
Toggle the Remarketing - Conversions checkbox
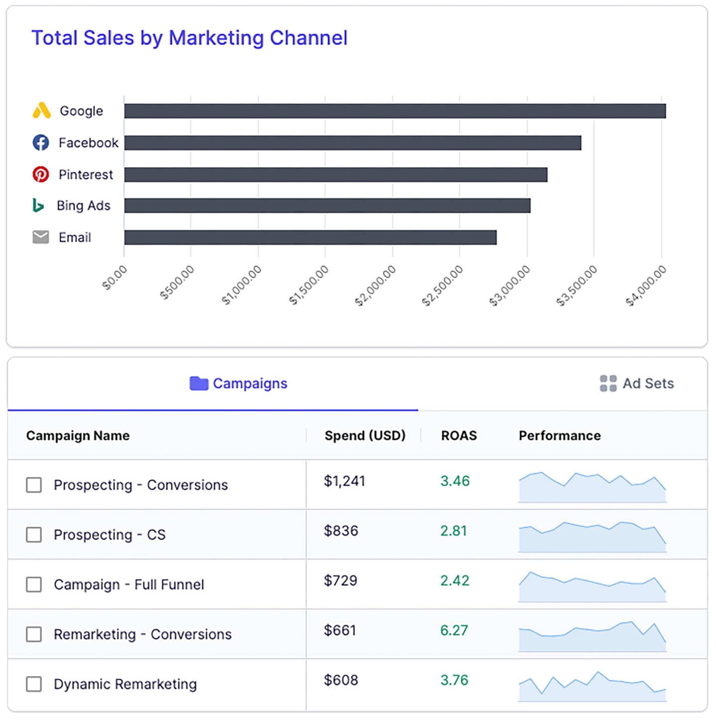[34, 634]
